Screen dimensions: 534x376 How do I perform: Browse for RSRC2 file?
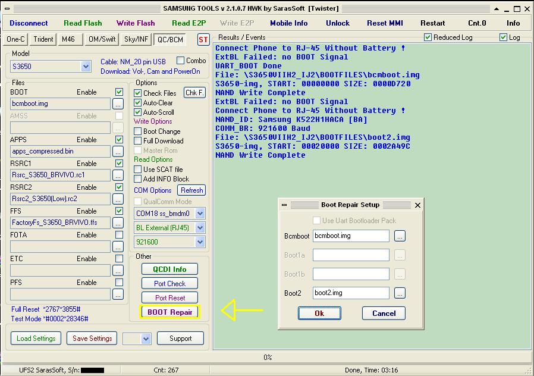click(x=118, y=199)
